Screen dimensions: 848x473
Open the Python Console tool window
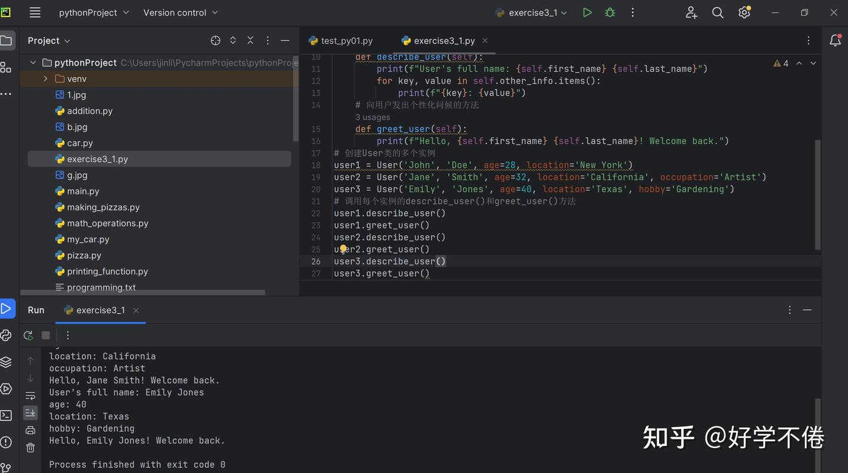tap(6, 335)
